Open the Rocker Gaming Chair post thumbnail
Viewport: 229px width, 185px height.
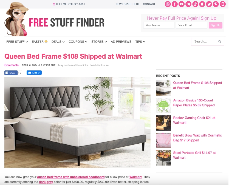[x=163, y=123]
